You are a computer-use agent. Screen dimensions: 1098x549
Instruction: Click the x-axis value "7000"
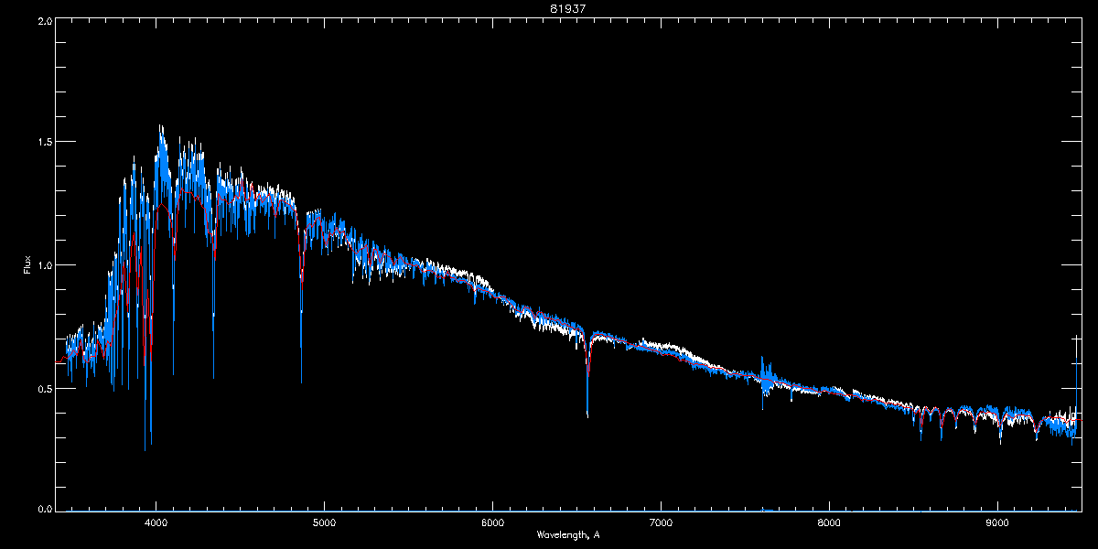[x=661, y=522]
